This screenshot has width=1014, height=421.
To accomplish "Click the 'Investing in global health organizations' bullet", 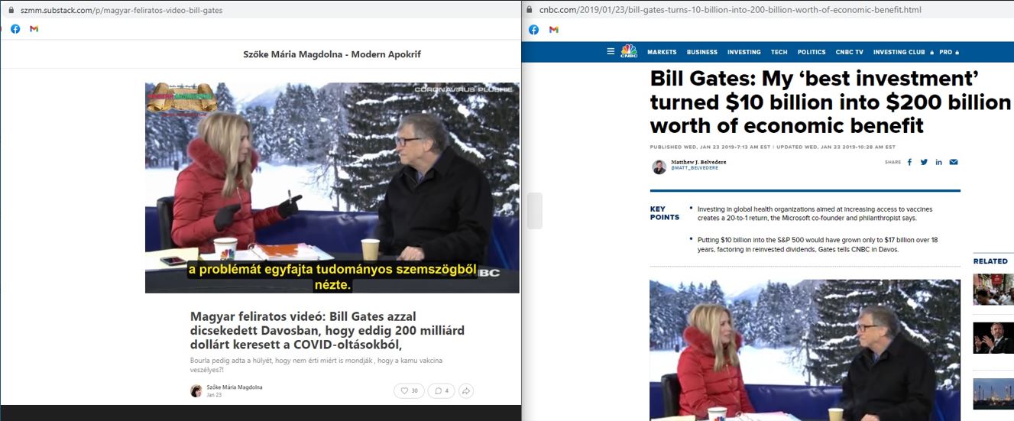I will point(815,214).
